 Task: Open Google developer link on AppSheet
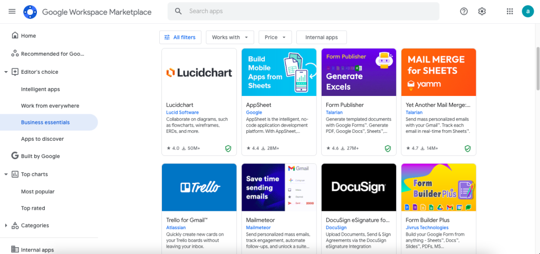click(254, 112)
